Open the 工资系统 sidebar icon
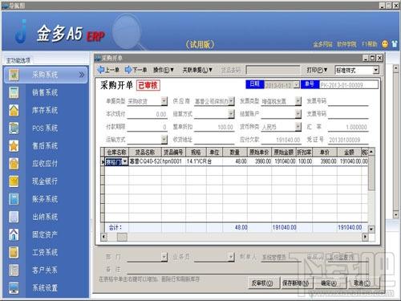401x301 pixels. tap(14, 252)
